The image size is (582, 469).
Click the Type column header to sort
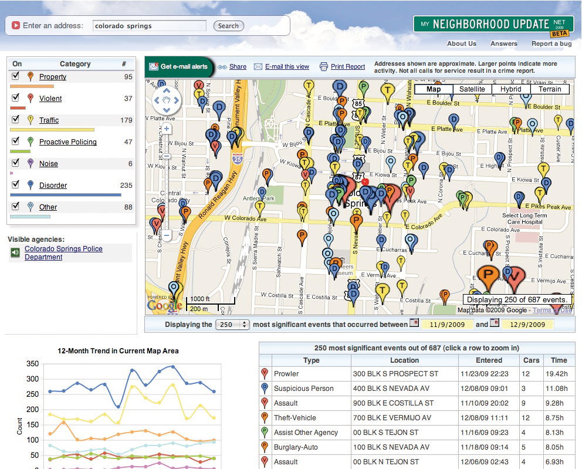click(311, 360)
